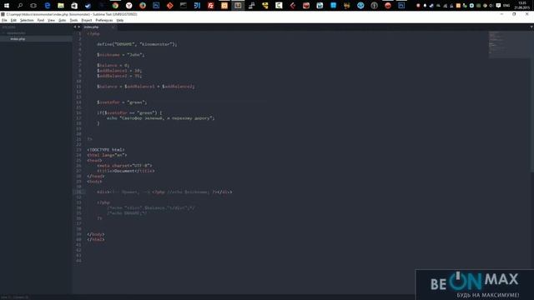Switch to active Sublime Text taskbar icon
534x300 pixels.
pos(238,6)
